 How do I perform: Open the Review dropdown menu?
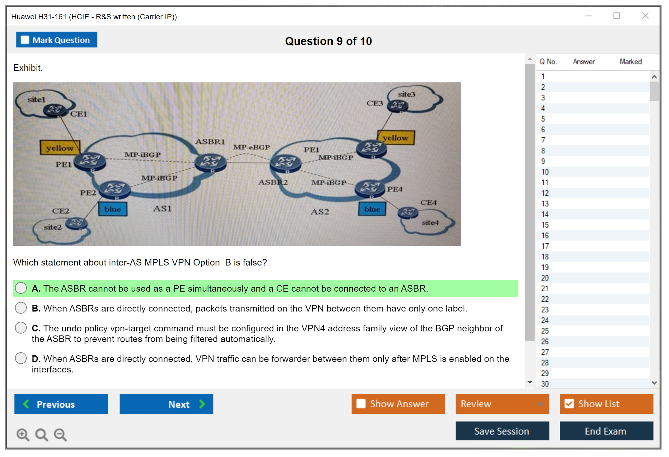[x=502, y=404]
